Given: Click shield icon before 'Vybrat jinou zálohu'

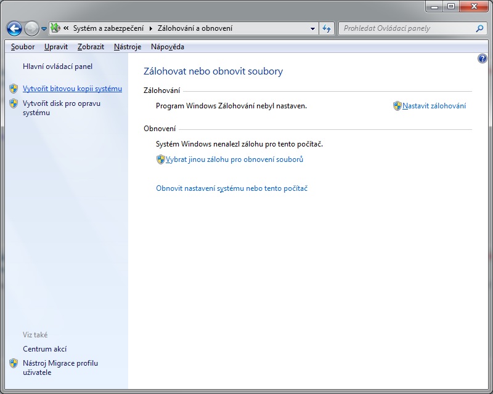Looking at the screenshot, I should [x=161, y=159].
